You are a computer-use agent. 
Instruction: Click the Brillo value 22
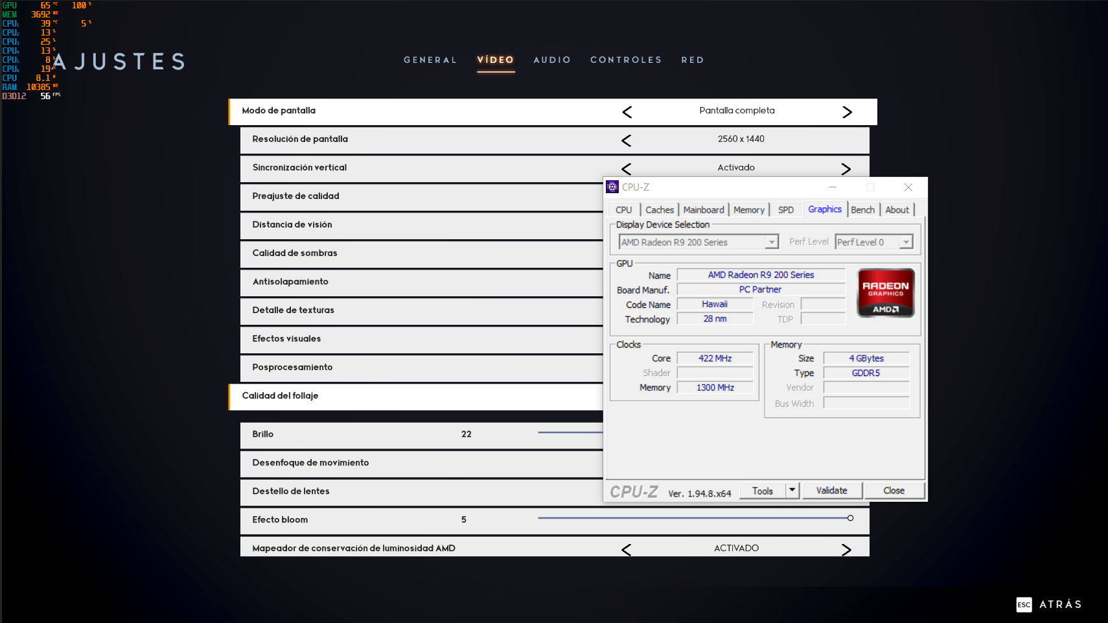pos(467,434)
